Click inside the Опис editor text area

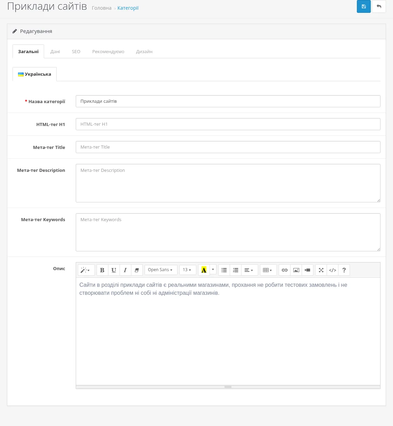click(228, 331)
